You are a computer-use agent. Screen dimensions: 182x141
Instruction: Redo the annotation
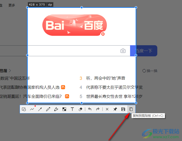point(98,109)
